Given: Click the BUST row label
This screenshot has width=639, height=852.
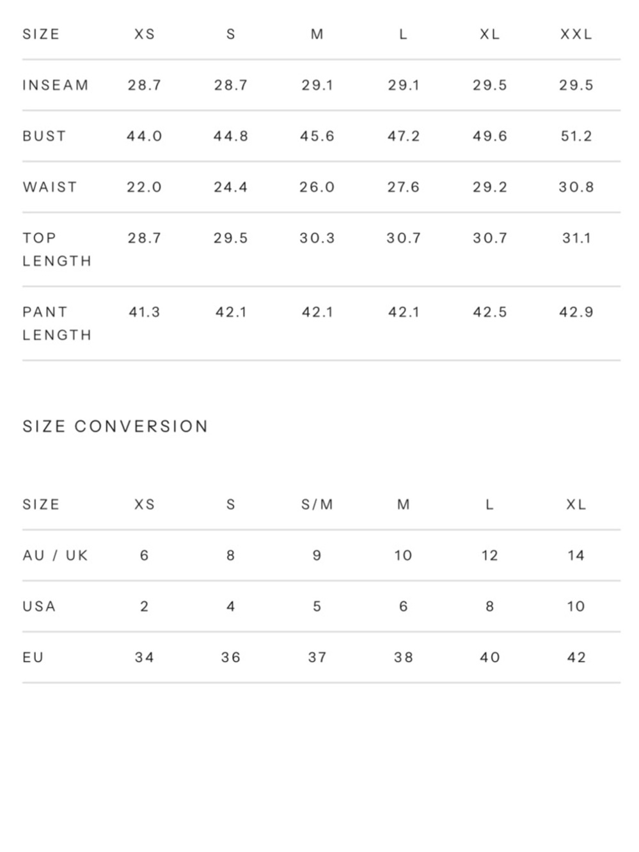Looking at the screenshot, I should pos(44,136).
